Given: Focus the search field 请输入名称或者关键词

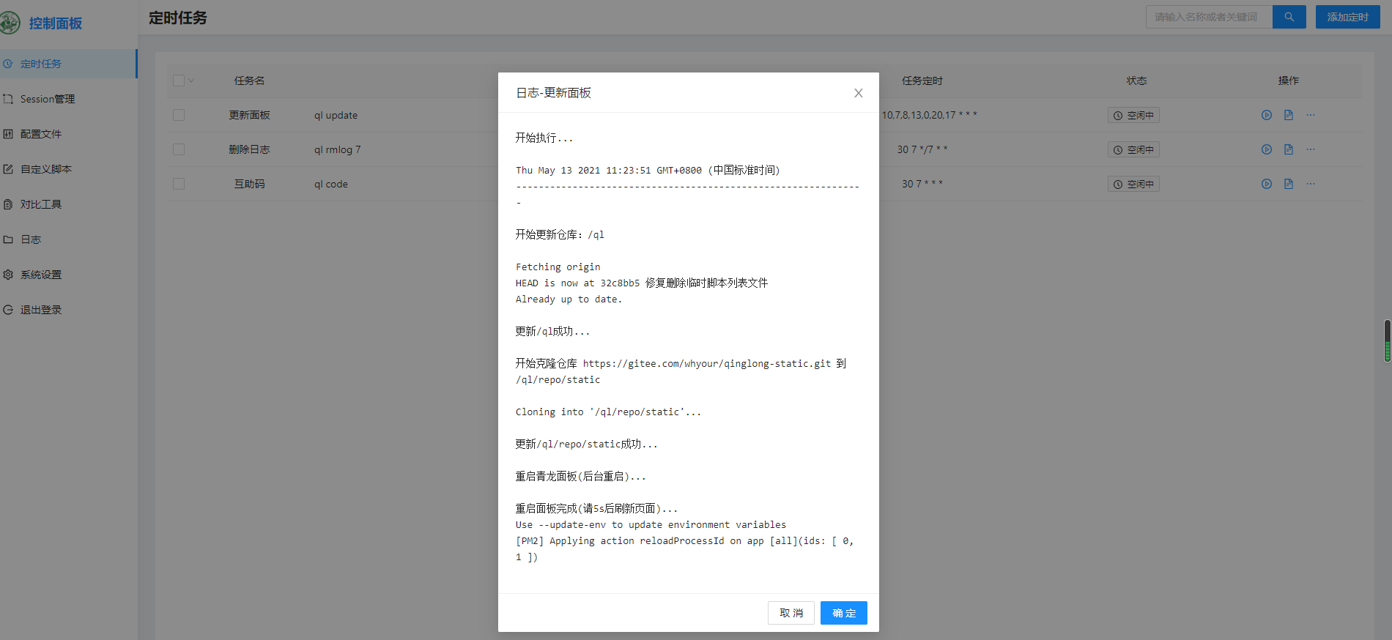Looking at the screenshot, I should (1209, 17).
